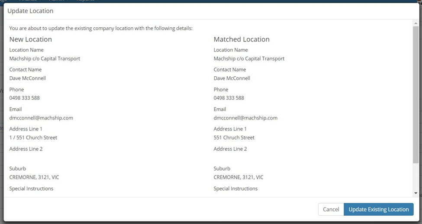The height and width of the screenshot is (224, 422).
Task: Select new address '1 / 551 Church Street'
Action: click(33, 137)
